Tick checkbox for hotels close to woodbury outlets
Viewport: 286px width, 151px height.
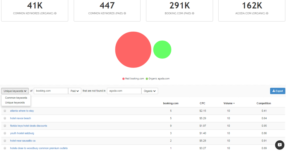coord(5,148)
